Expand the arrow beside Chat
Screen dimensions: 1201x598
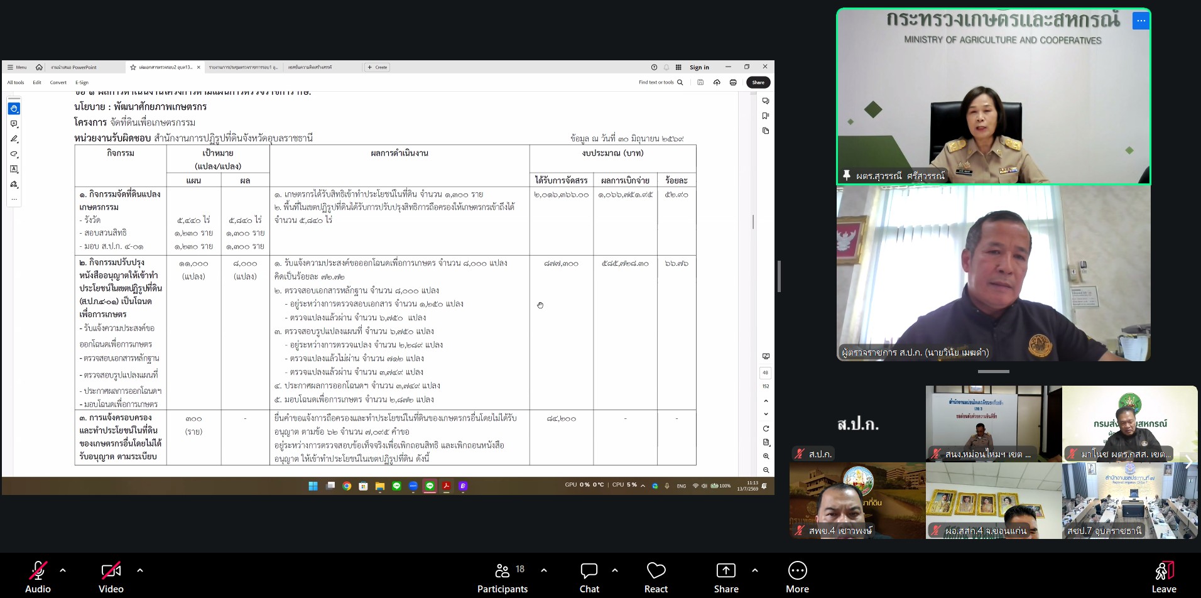(x=615, y=570)
